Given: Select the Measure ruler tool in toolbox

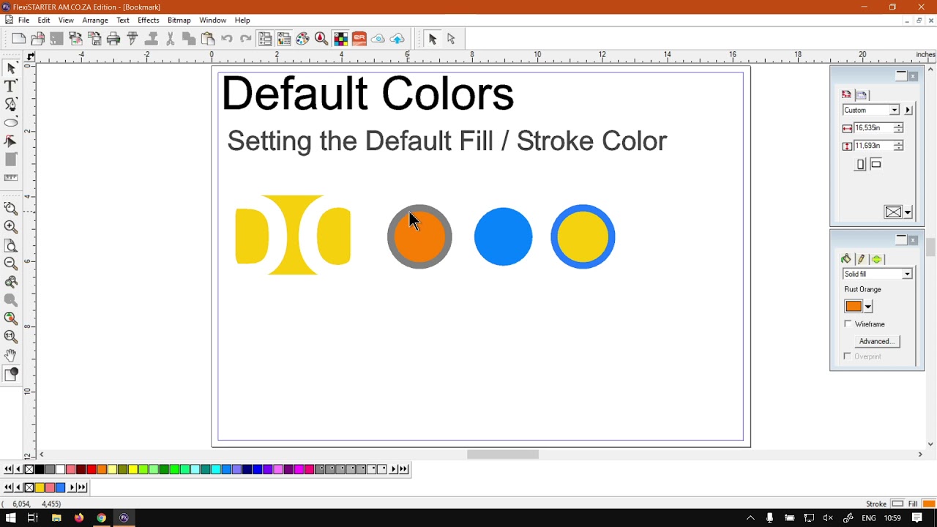Looking at the screenshot, I should point(11,177).
